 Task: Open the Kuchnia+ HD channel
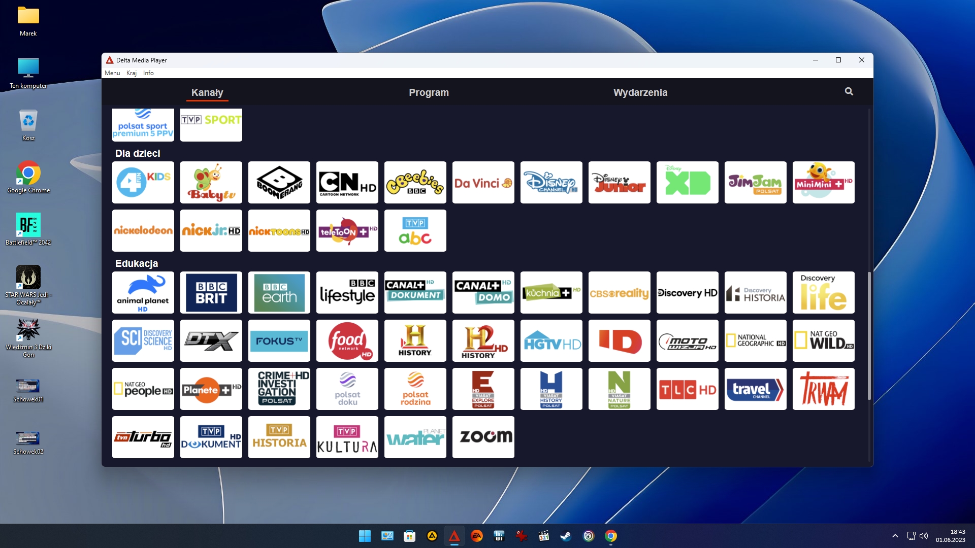551,293
